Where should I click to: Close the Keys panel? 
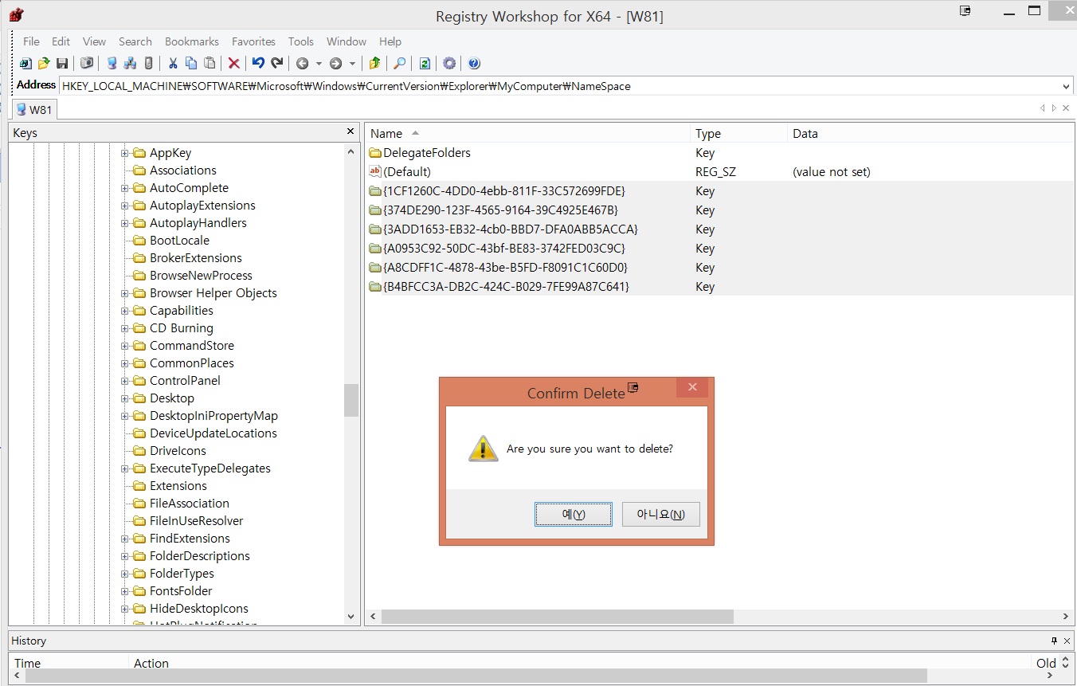[351, 131]
